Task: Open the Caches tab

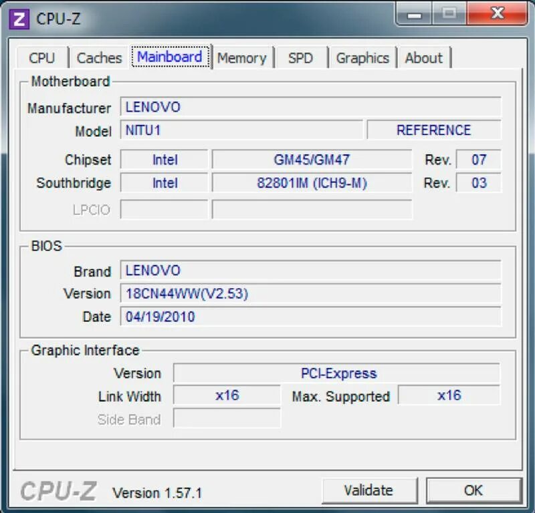Action: click(x=99, y=58)
